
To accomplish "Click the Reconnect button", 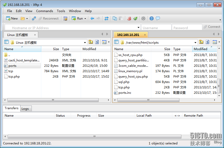I will (x=49, y=18).
